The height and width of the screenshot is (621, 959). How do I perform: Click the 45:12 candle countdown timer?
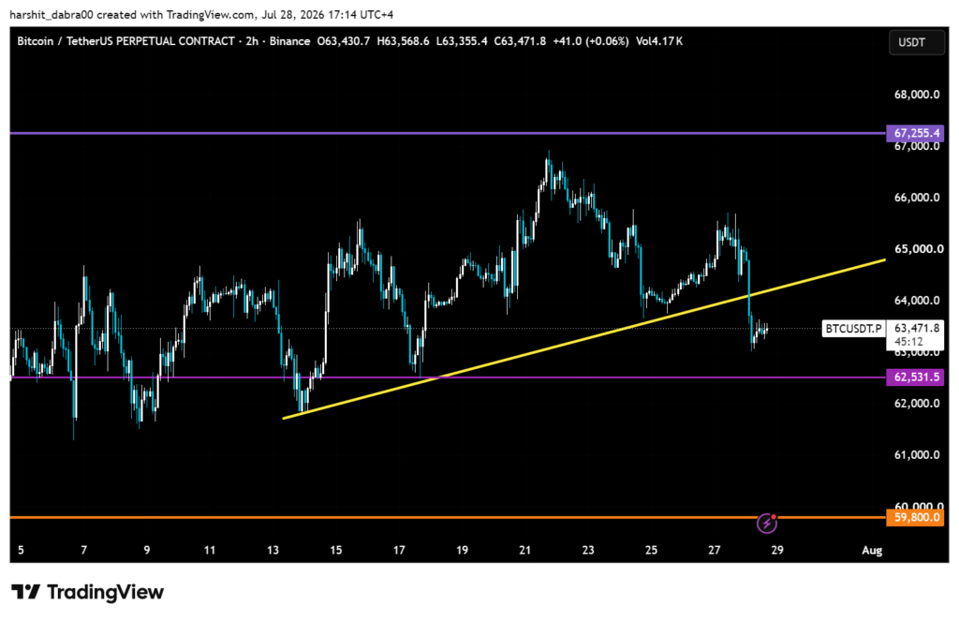click(x=908, y=341)
